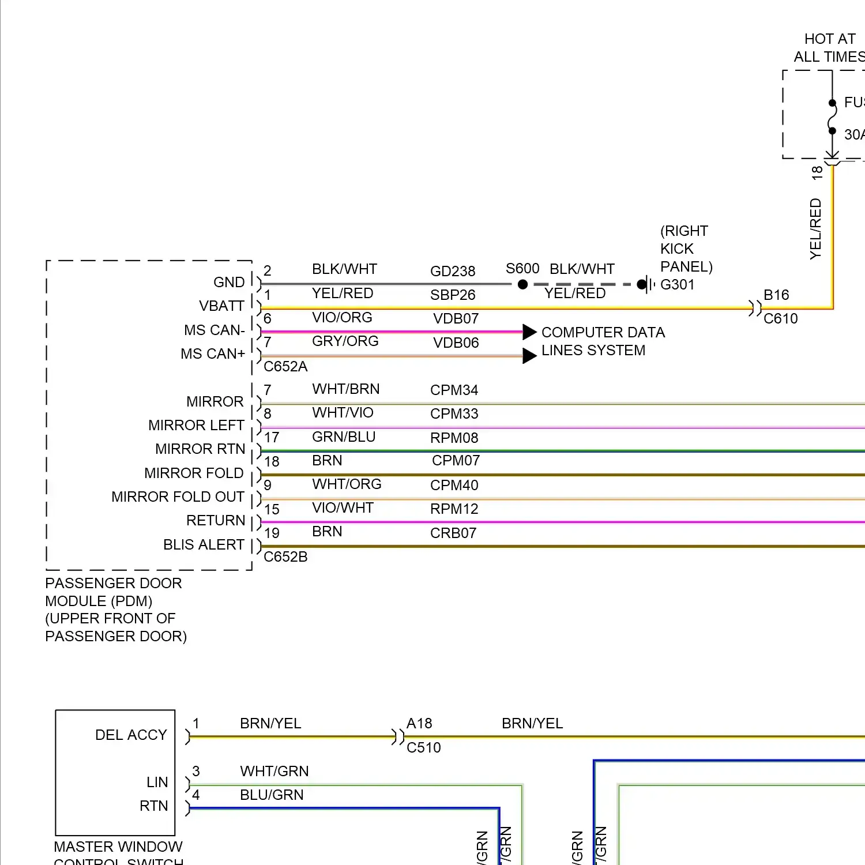Click the MS CAN+ data arrowhead
This screenshot has height=865, width=865.
529,356
